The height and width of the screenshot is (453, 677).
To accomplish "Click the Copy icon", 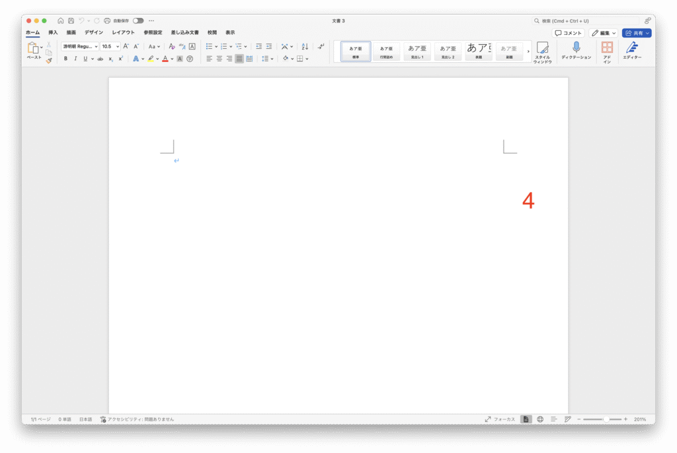I will (x=49, y=53).
